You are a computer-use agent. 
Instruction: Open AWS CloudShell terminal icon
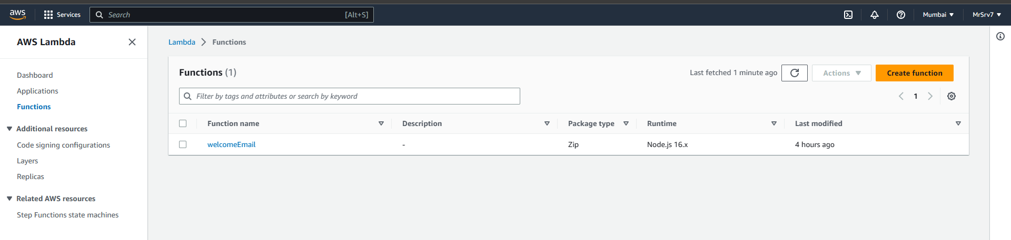848,15
